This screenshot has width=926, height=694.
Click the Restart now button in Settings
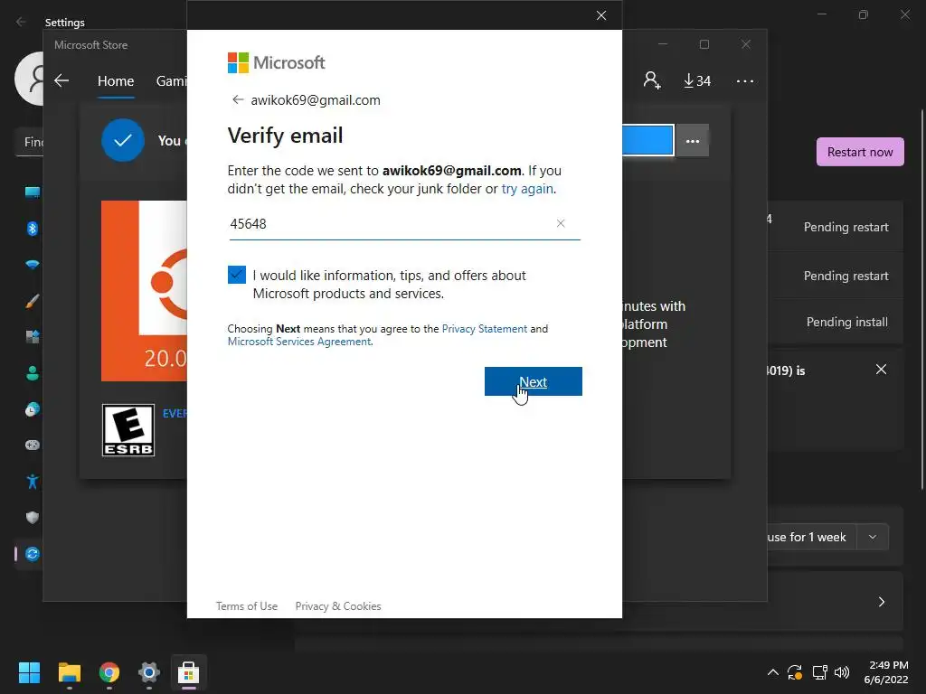pyautogui.click(x=860, y=152)
